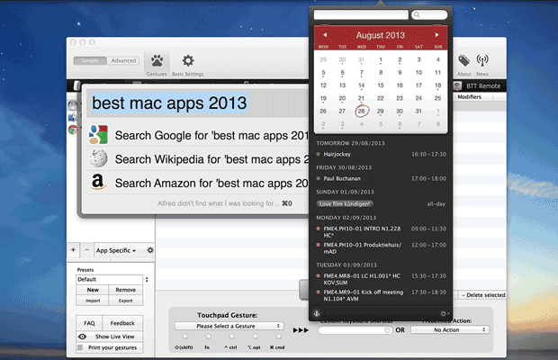Select August 28 circled date
558x360 pixels.
[362, 111]
